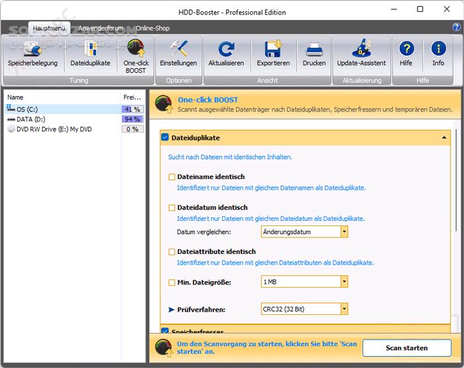464x368 pixels.
Task: Click the Name column header
Action: pyautogui.click(x=62, y=97)
